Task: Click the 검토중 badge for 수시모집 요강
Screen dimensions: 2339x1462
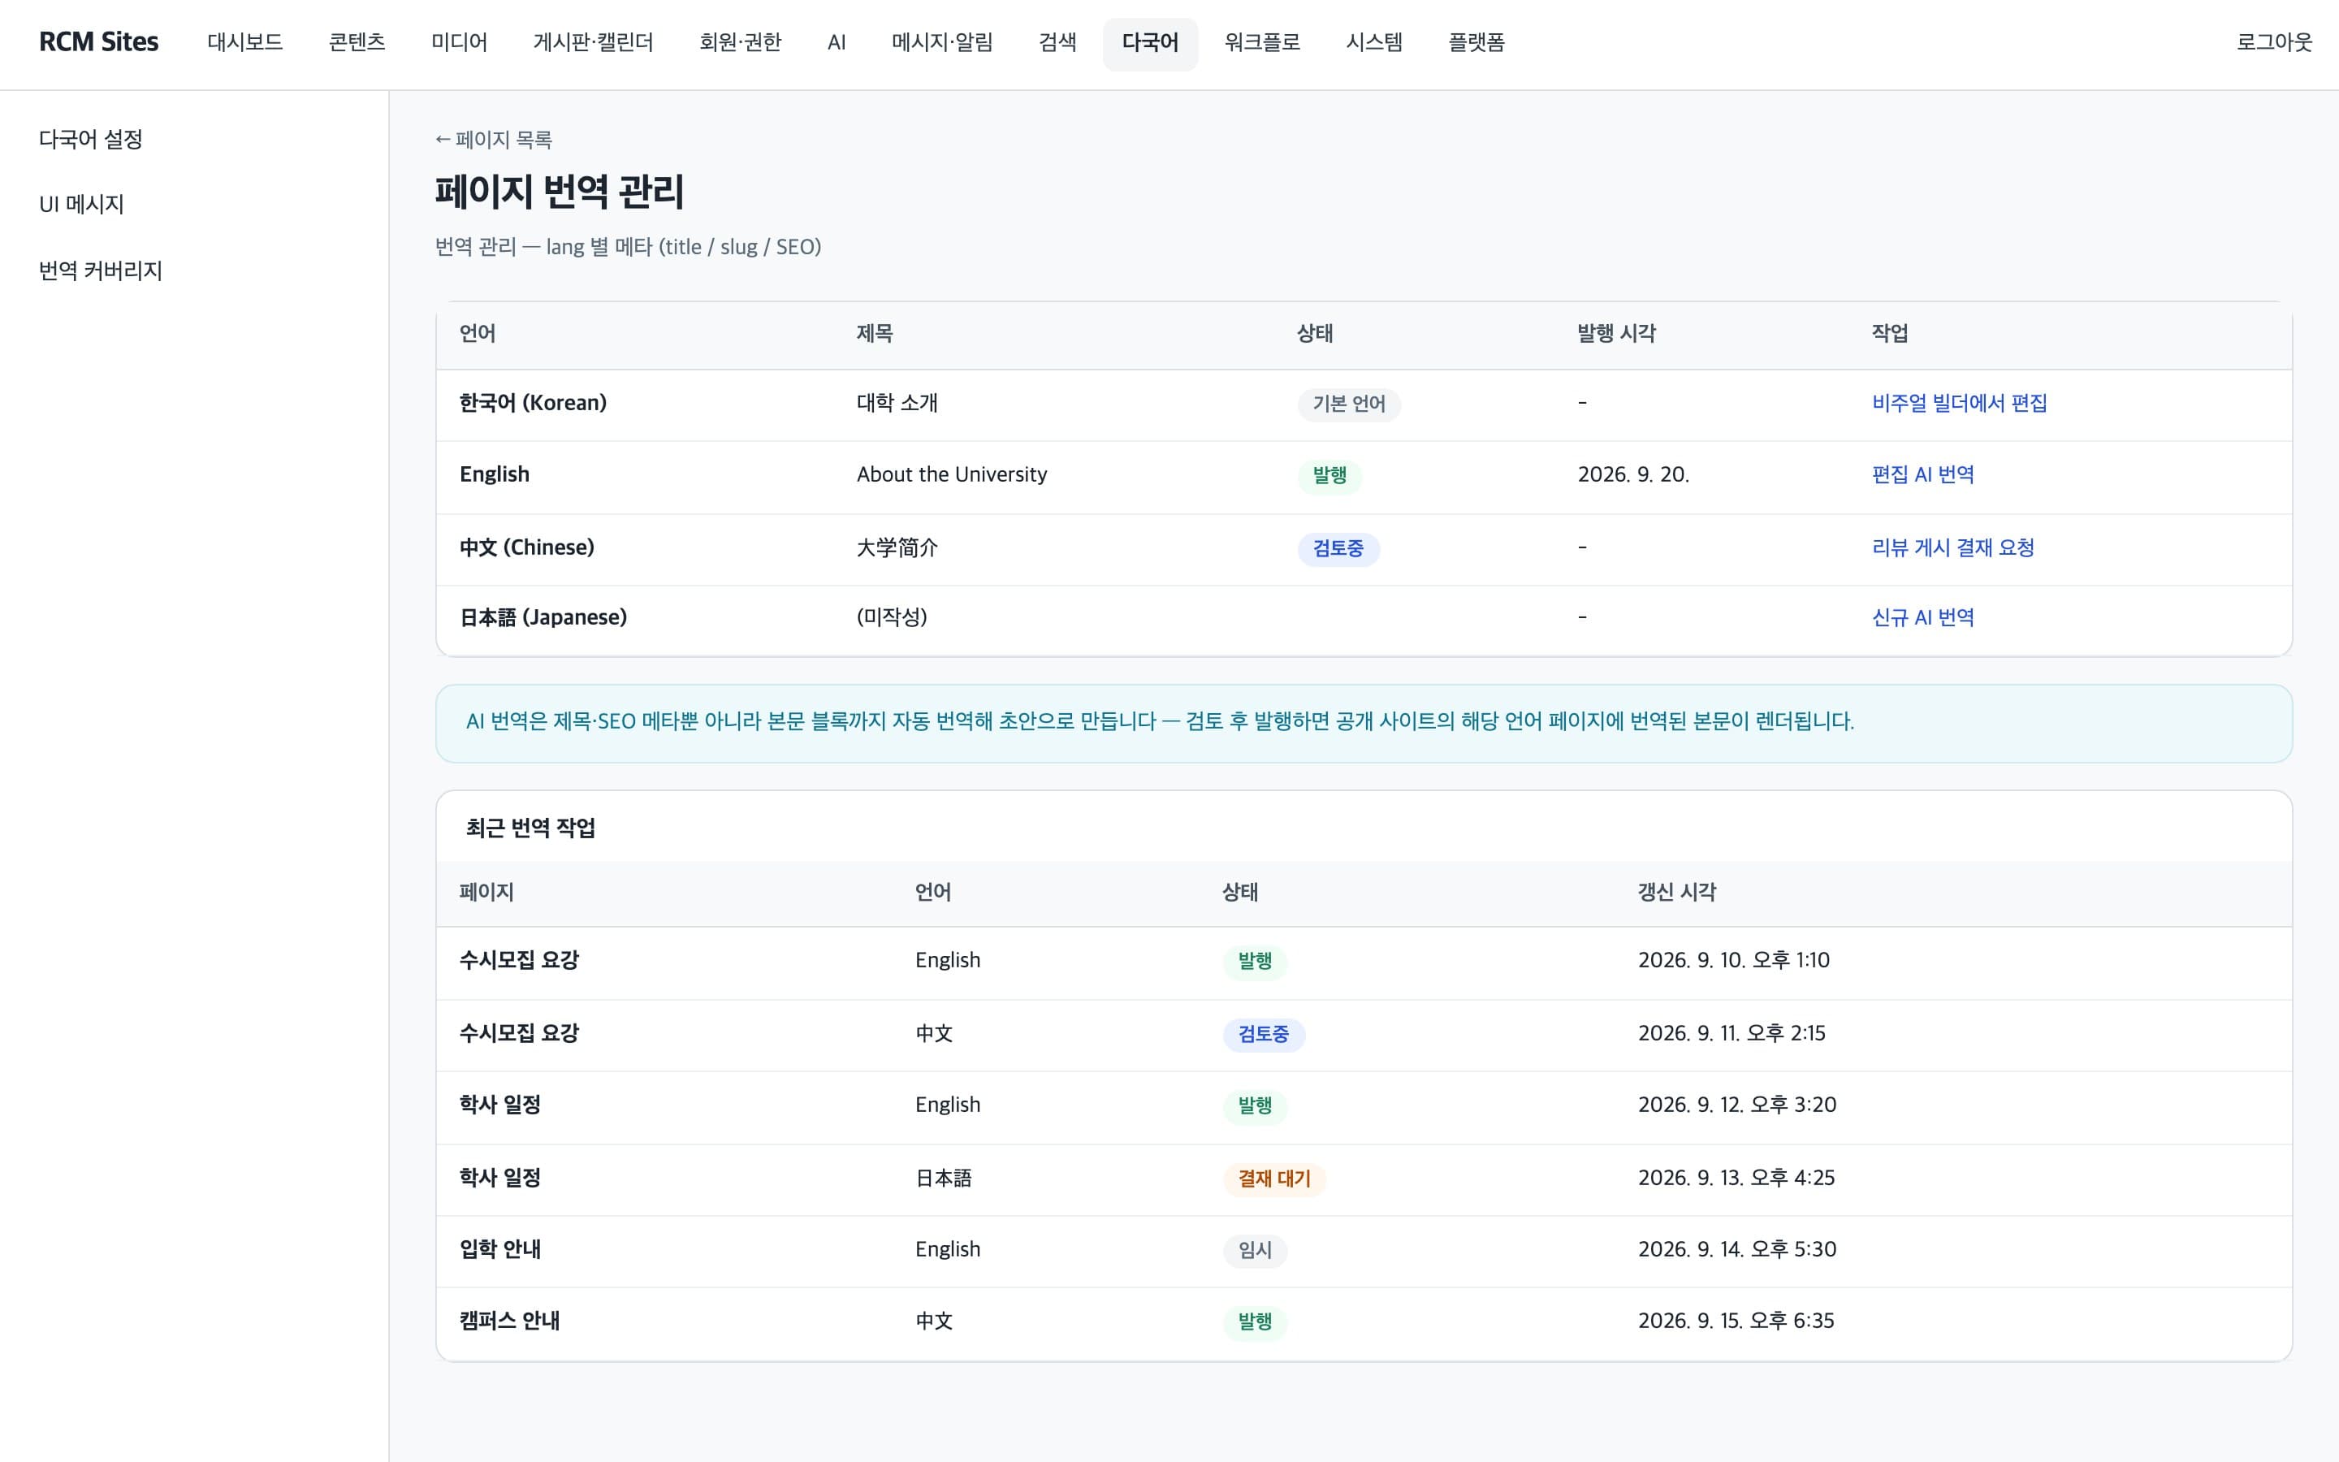Action: [x=1263, y=1035]
